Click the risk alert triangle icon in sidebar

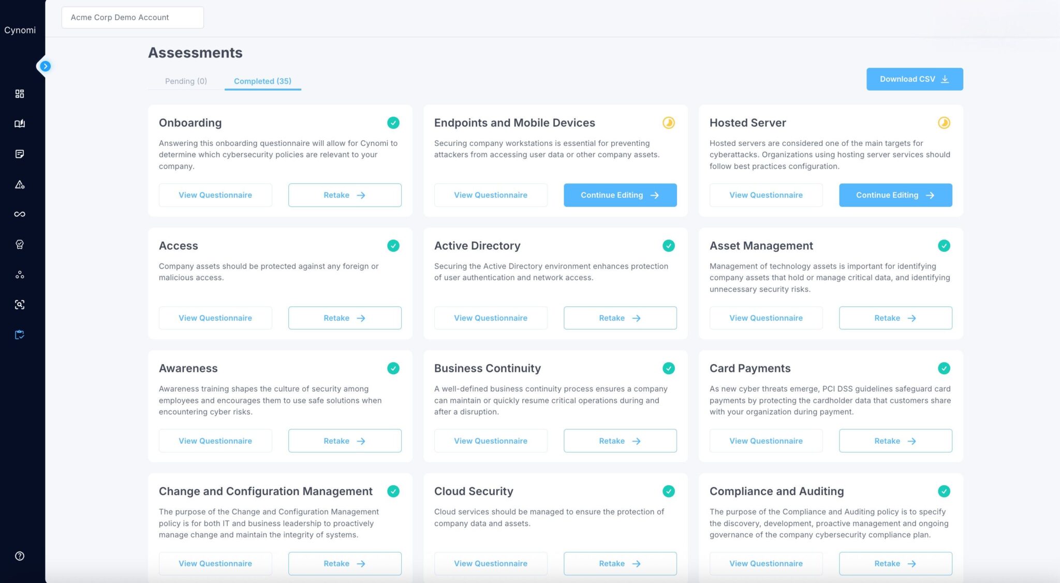[20, 184]
